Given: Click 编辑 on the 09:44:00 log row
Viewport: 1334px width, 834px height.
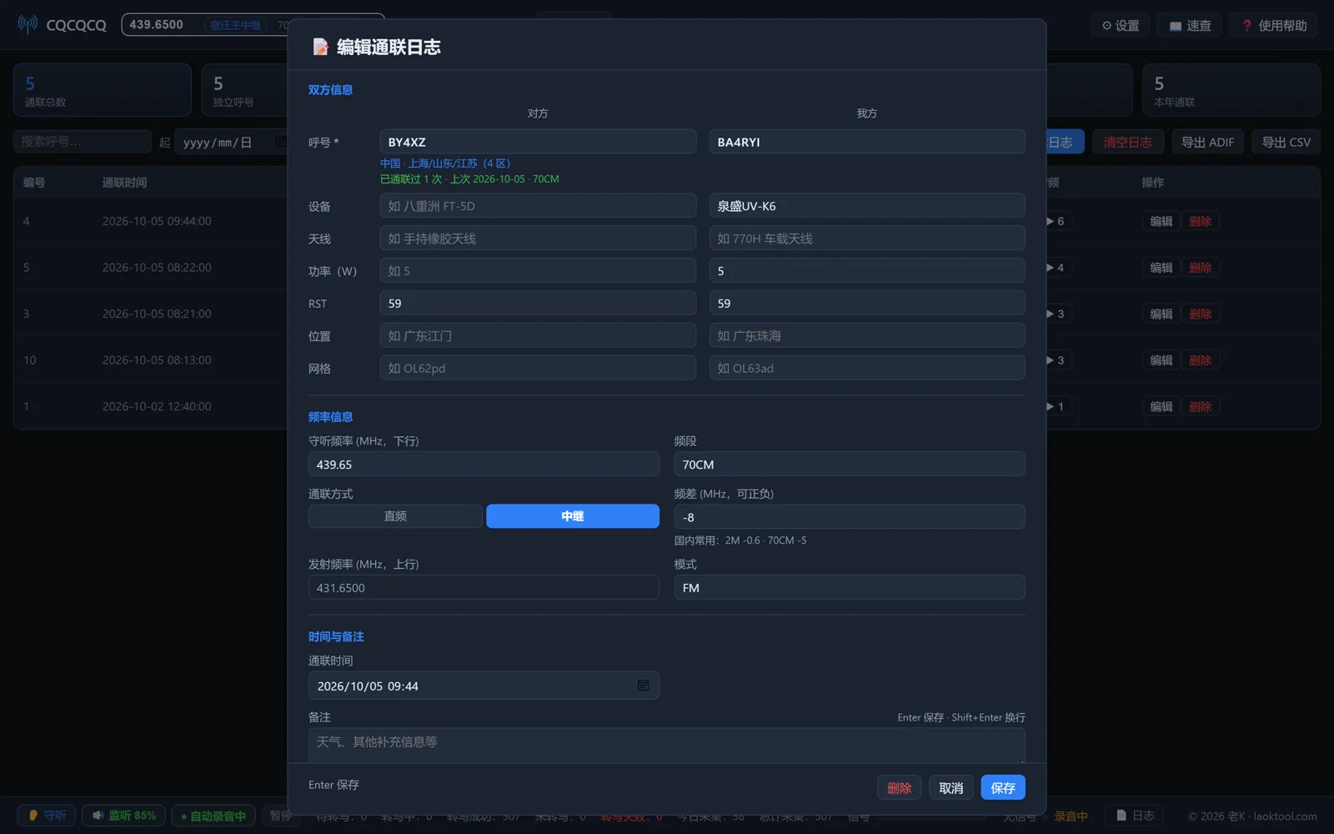Looking at the screenshot, I should 1161,221.
